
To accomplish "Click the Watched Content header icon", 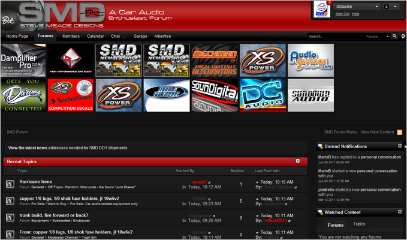I will pyautogui.click(x=320, y=212).
